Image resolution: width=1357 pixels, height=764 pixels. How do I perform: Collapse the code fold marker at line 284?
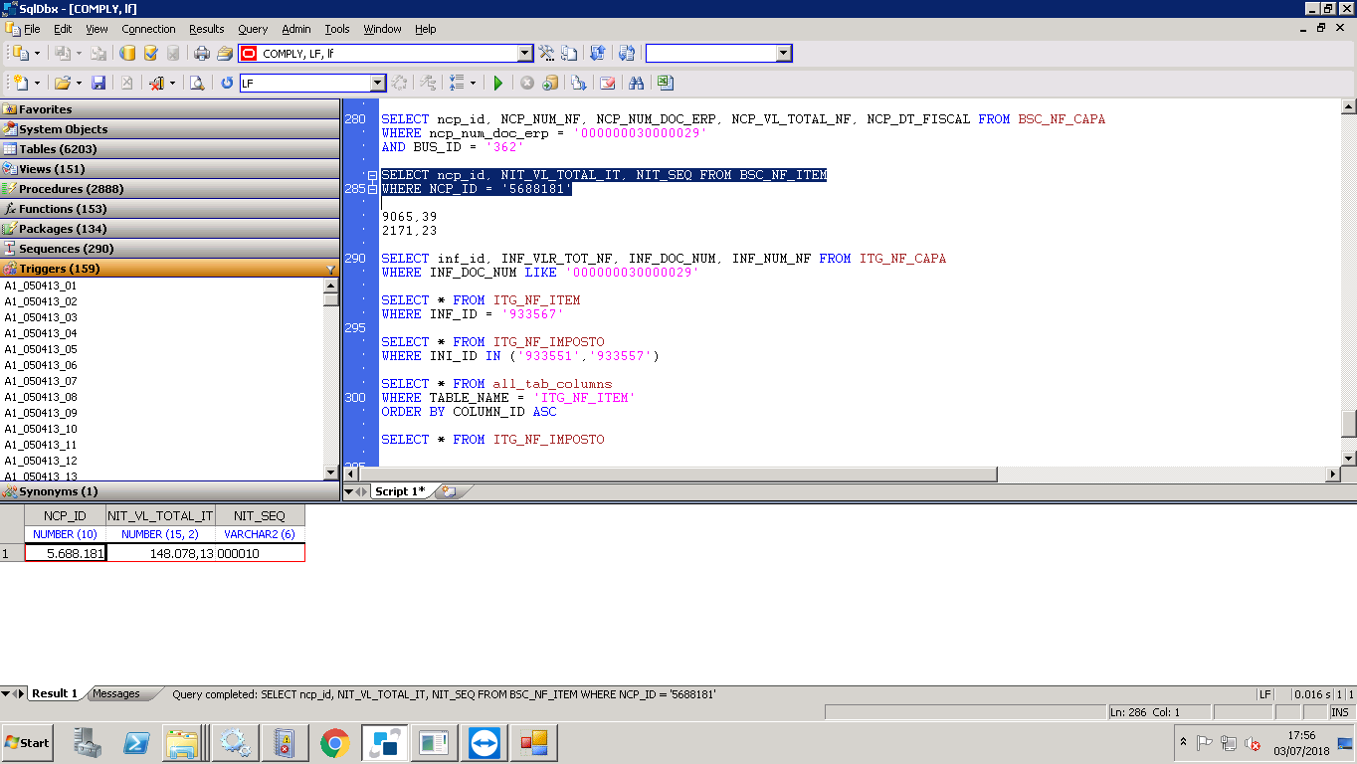[372, 175]
